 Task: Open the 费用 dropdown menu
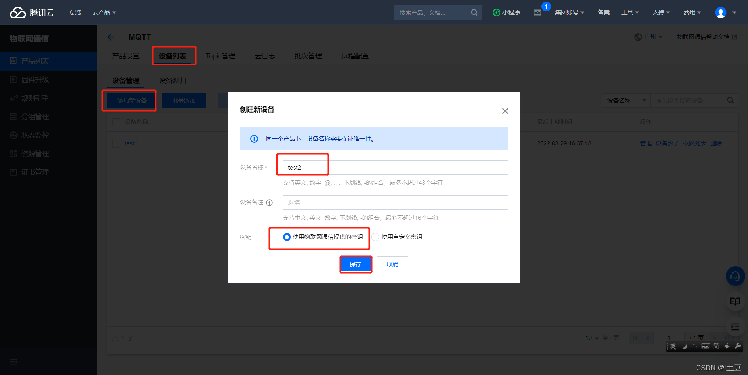tap(692, 12)
